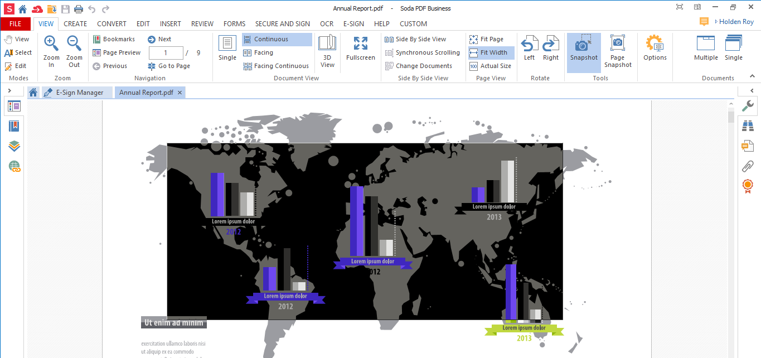The image size is (761, 358).
Task: Open the bookmarks panel in left sidebar
Action: [14, 126]
